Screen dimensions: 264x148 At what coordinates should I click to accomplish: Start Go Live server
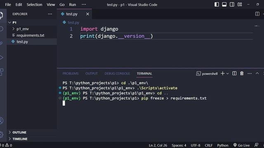pyautogui.click(x=241, y=145)
